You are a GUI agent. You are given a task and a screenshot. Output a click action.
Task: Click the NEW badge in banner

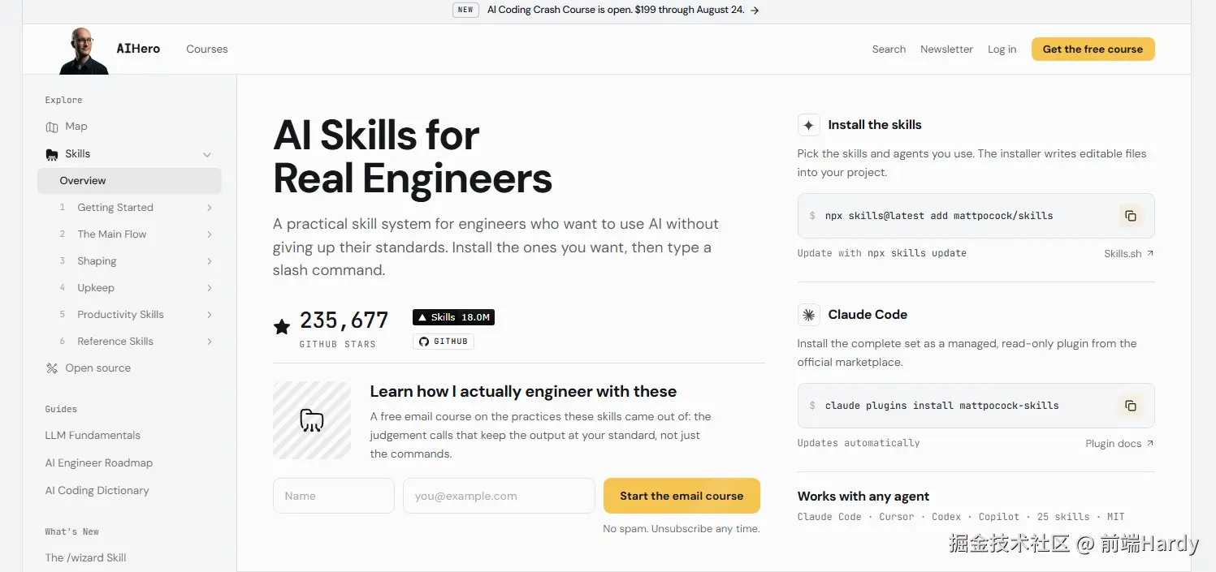[x=465, y=11]
